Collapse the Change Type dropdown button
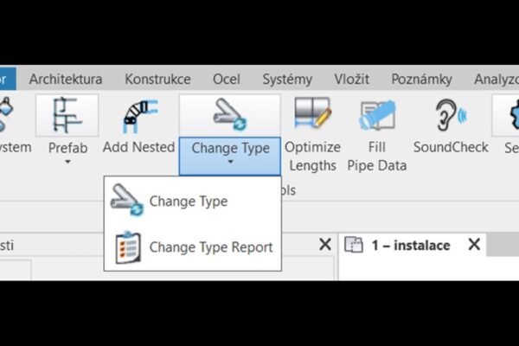Screen dimensions: 519x346 coord(230,156)
